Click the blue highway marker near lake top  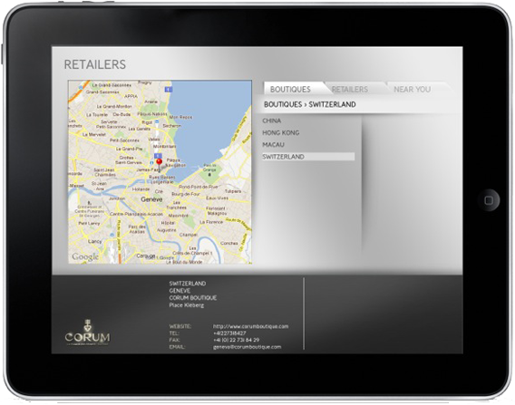pos(169,90)
